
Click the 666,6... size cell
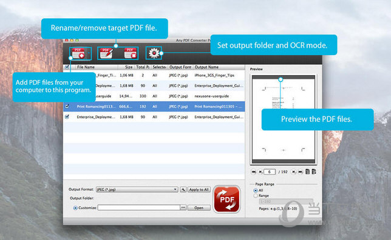(x=126, y=106)
